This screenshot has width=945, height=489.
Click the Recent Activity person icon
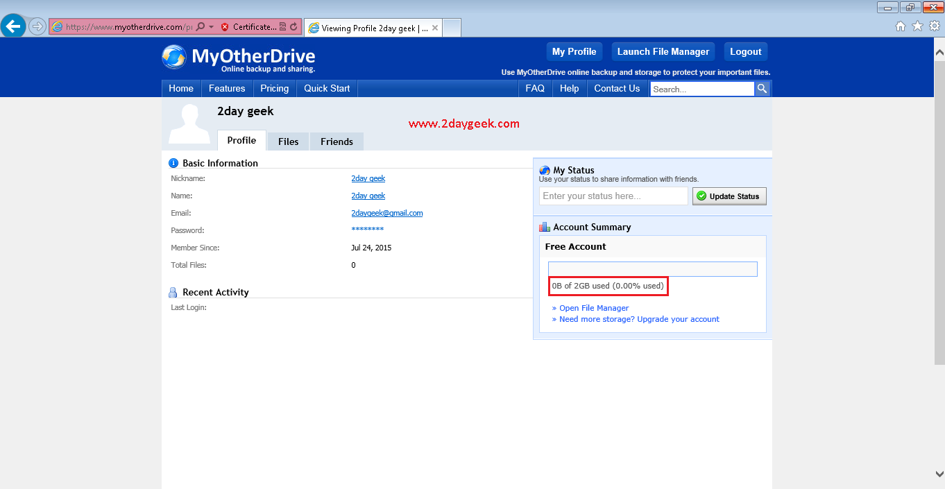pyautogui.click(x=173, y=292)
